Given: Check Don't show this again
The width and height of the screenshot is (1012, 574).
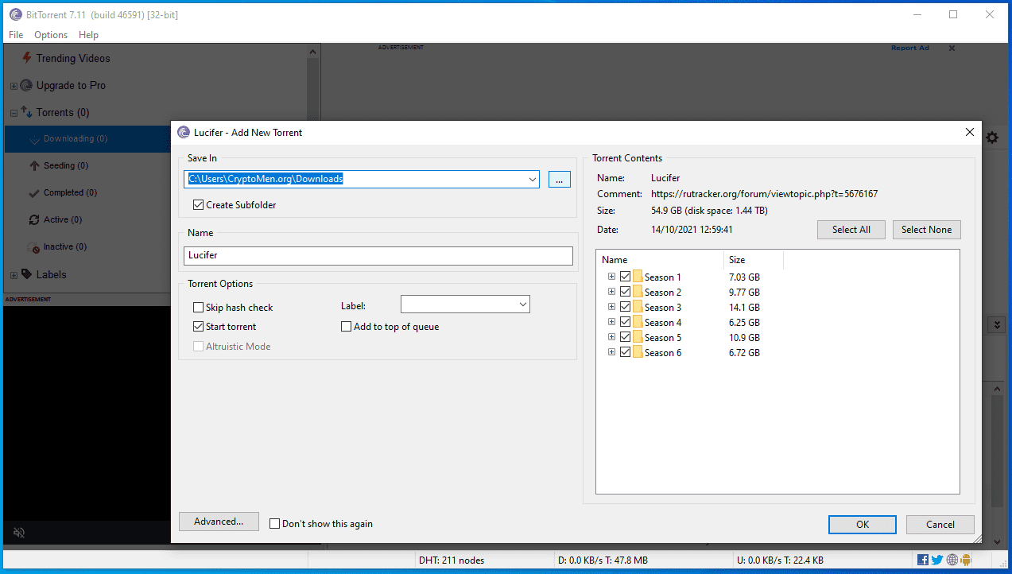Looking at the screenshot, I should [x=274, y=523].
